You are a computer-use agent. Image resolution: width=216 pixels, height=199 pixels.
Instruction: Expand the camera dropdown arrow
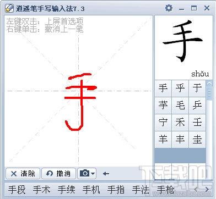pos(93,173)
